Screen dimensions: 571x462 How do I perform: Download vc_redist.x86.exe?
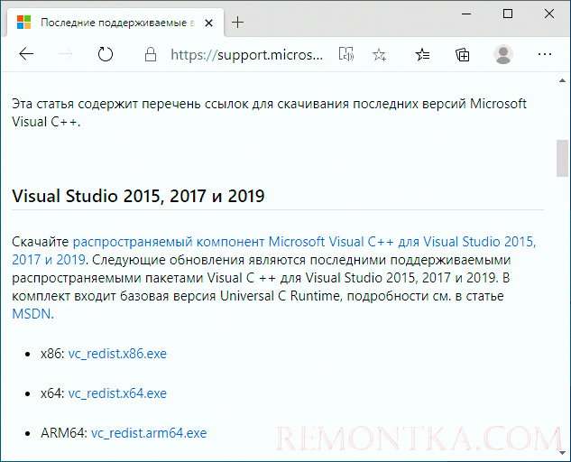click(x=117, y=354)
